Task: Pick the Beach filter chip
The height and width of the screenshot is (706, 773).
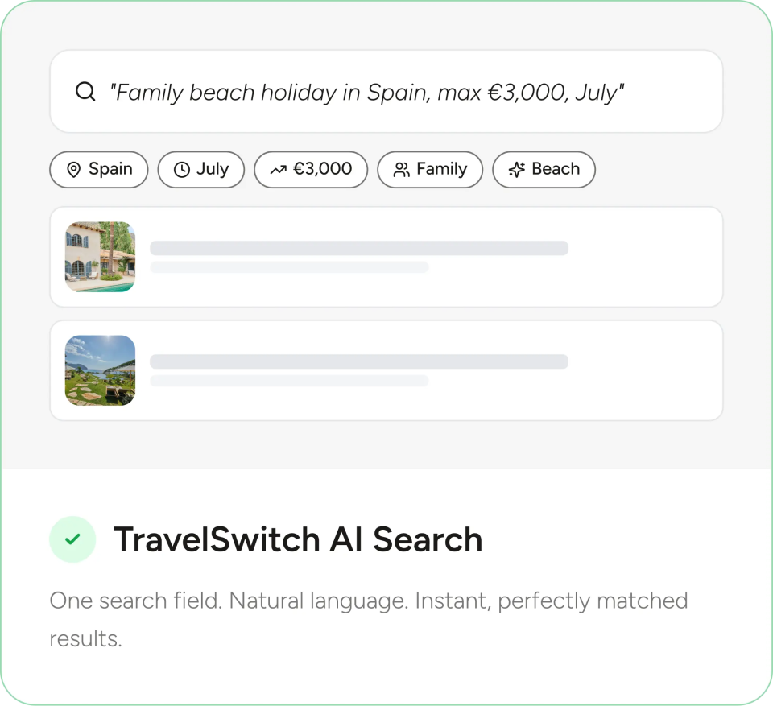Action: pyautogui.click(x=544, y=170)
